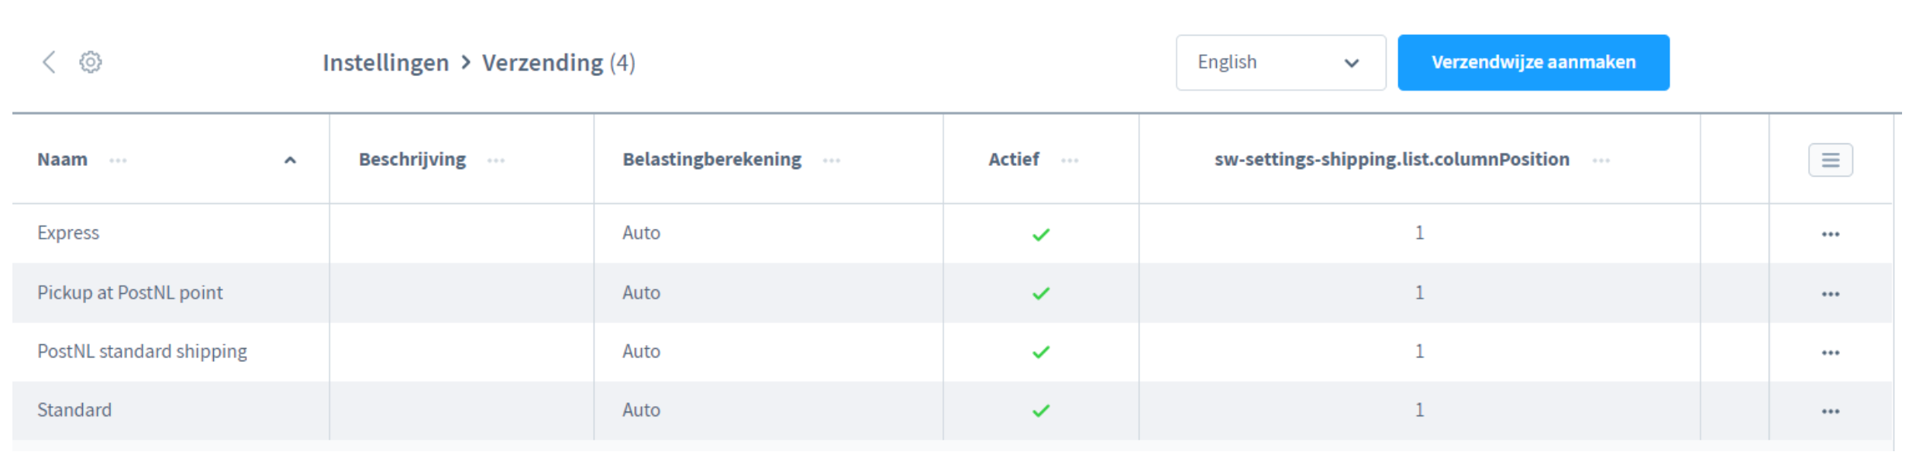Screen dimensions: 1916x476
Task: Click the Instellingen breadcrumb
Action: [385, 63]
